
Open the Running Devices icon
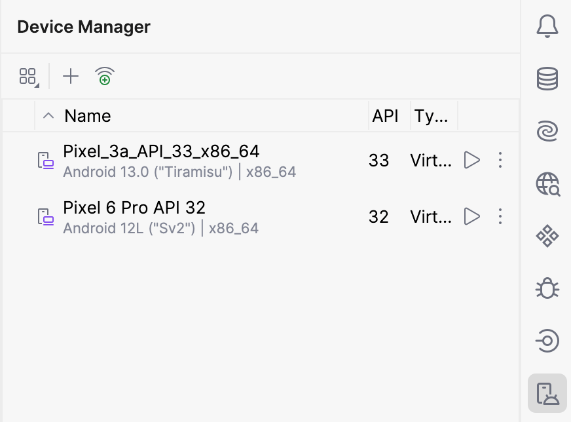[547, 341]
